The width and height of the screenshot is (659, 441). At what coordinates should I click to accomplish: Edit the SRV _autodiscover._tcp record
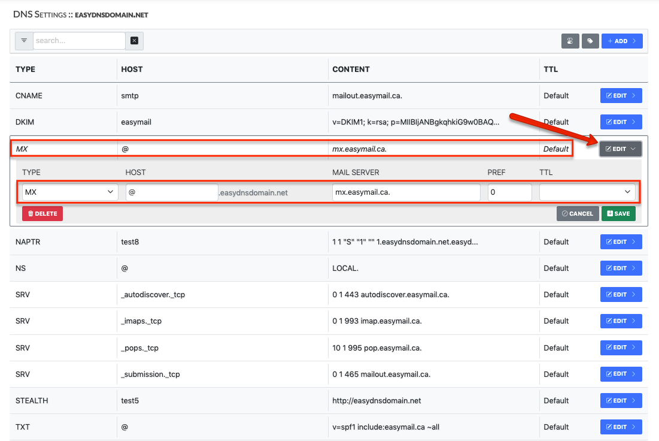(x=621, y=295)
